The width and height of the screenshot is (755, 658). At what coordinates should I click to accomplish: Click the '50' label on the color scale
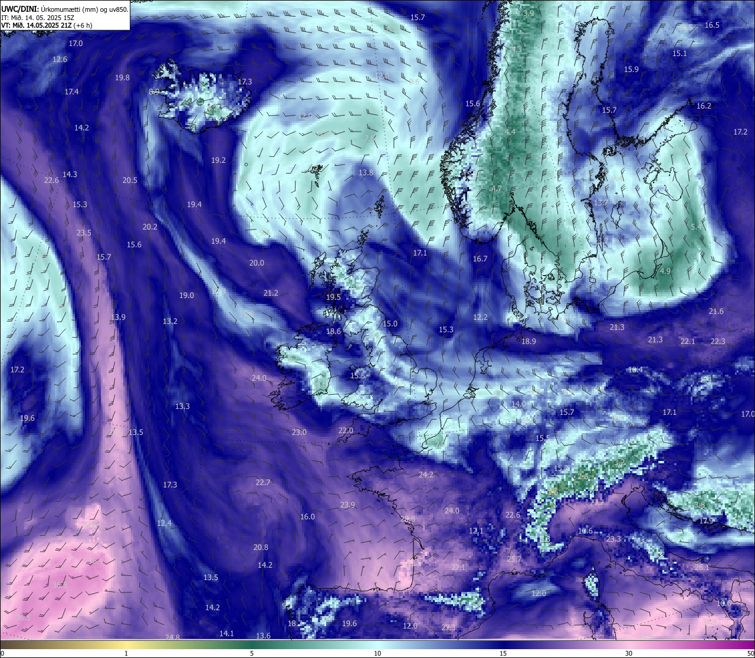pyautogui.click(x=750, y=653)
